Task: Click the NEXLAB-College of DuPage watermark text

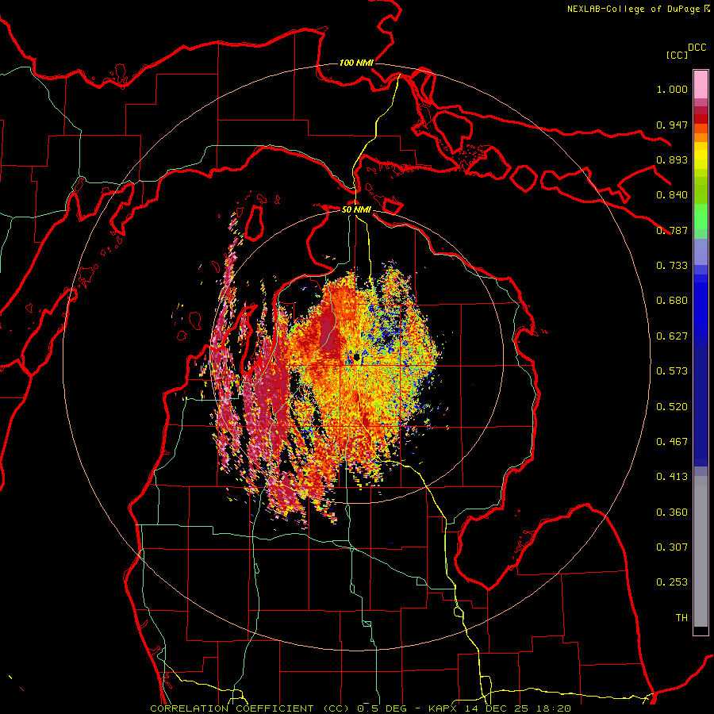Action: pos(638,9)
